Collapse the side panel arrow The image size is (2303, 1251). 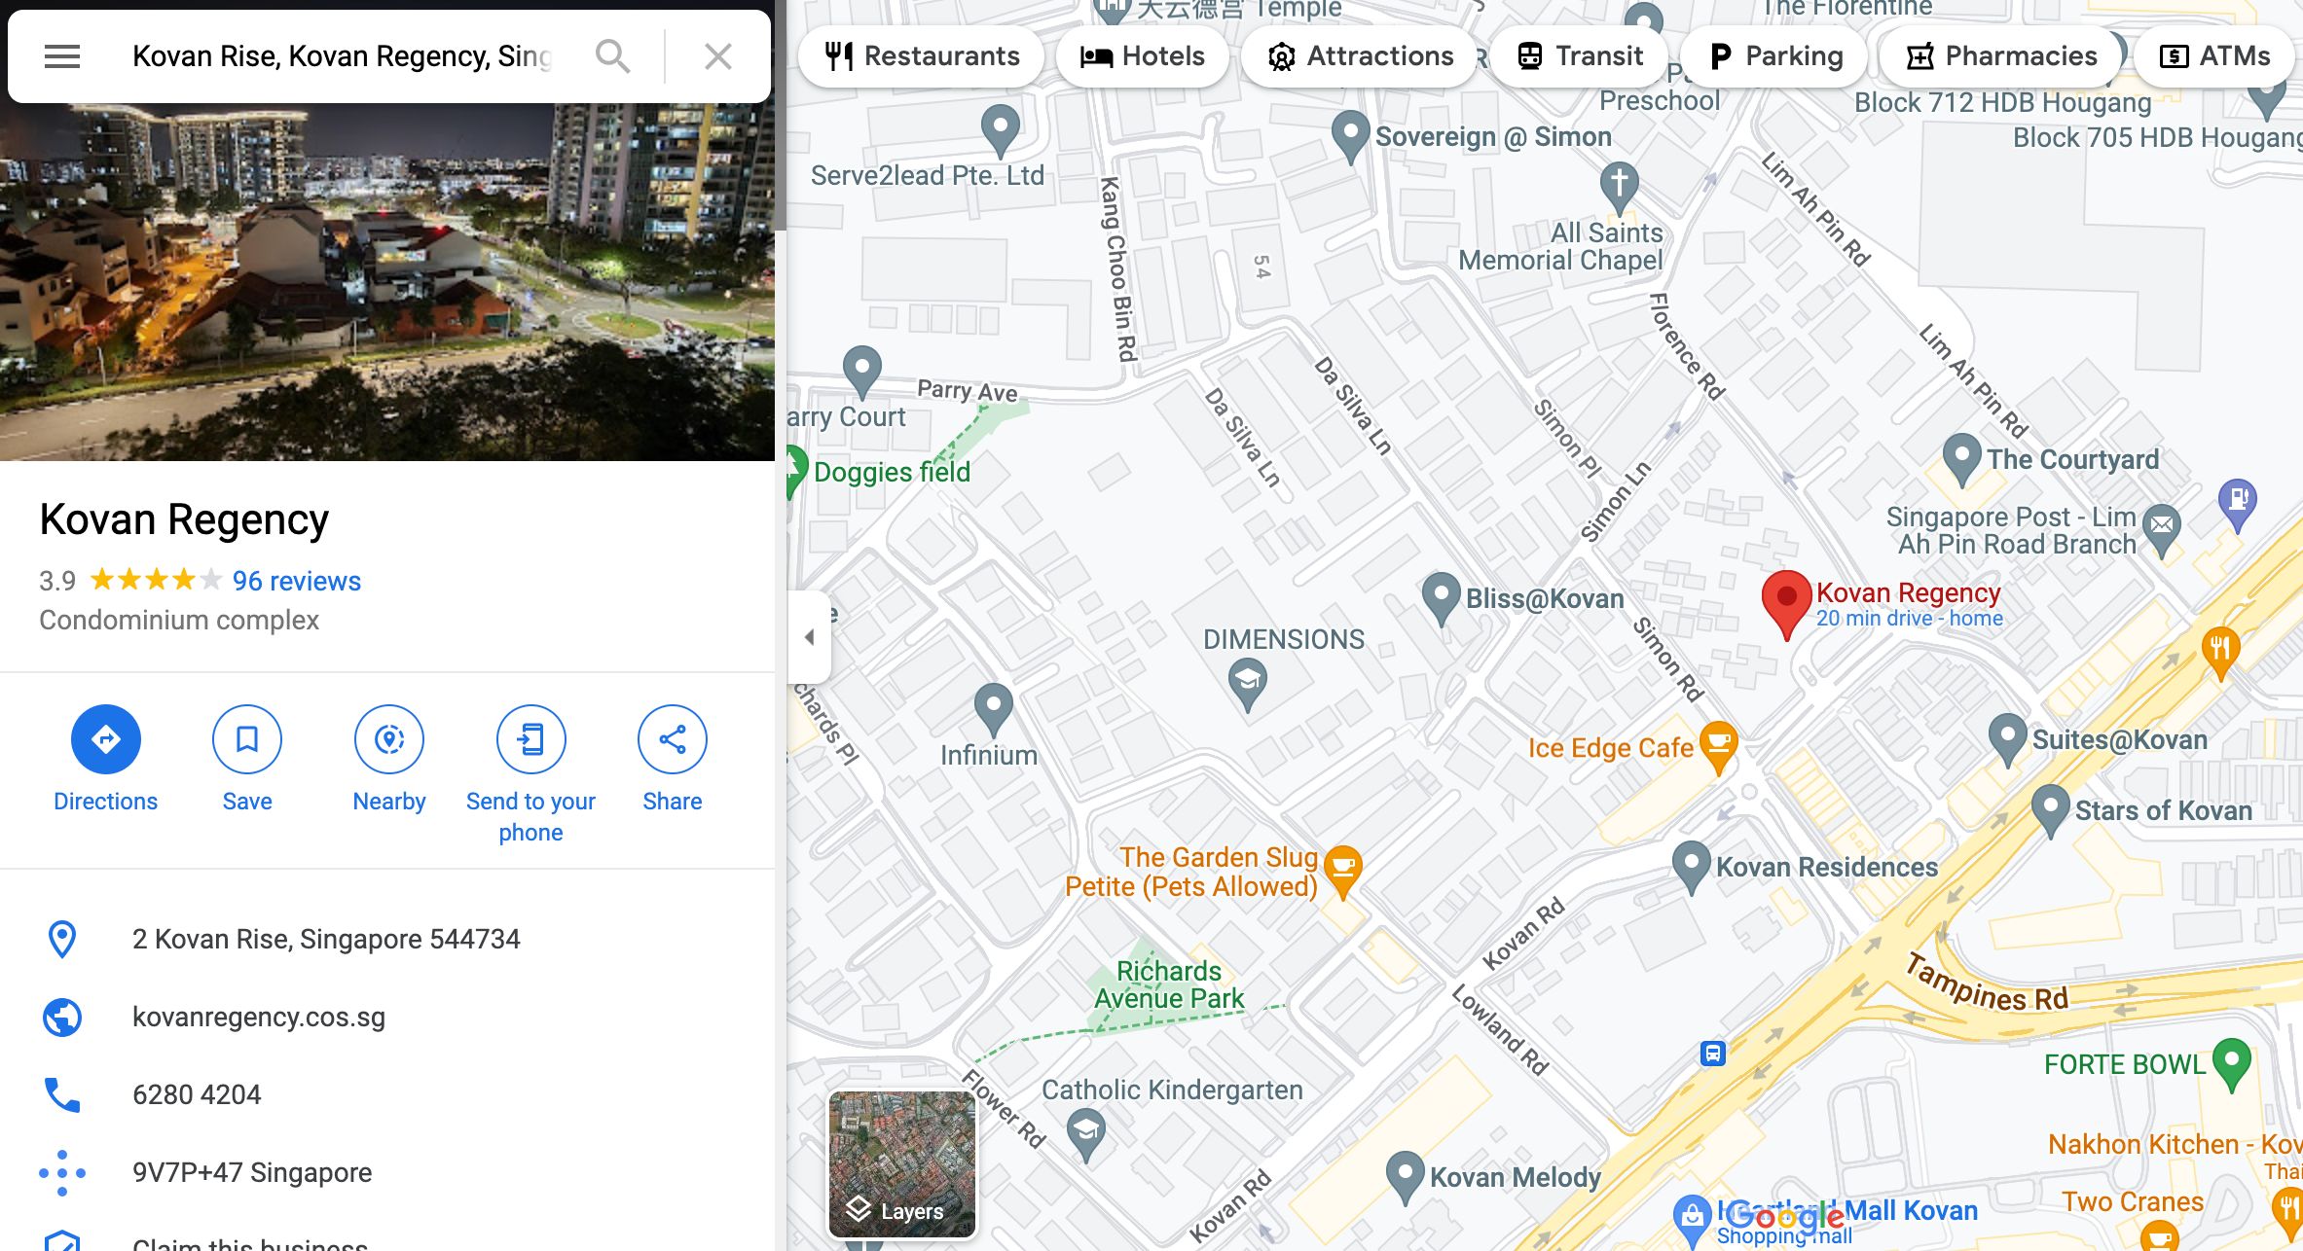(x=809, y=637)
